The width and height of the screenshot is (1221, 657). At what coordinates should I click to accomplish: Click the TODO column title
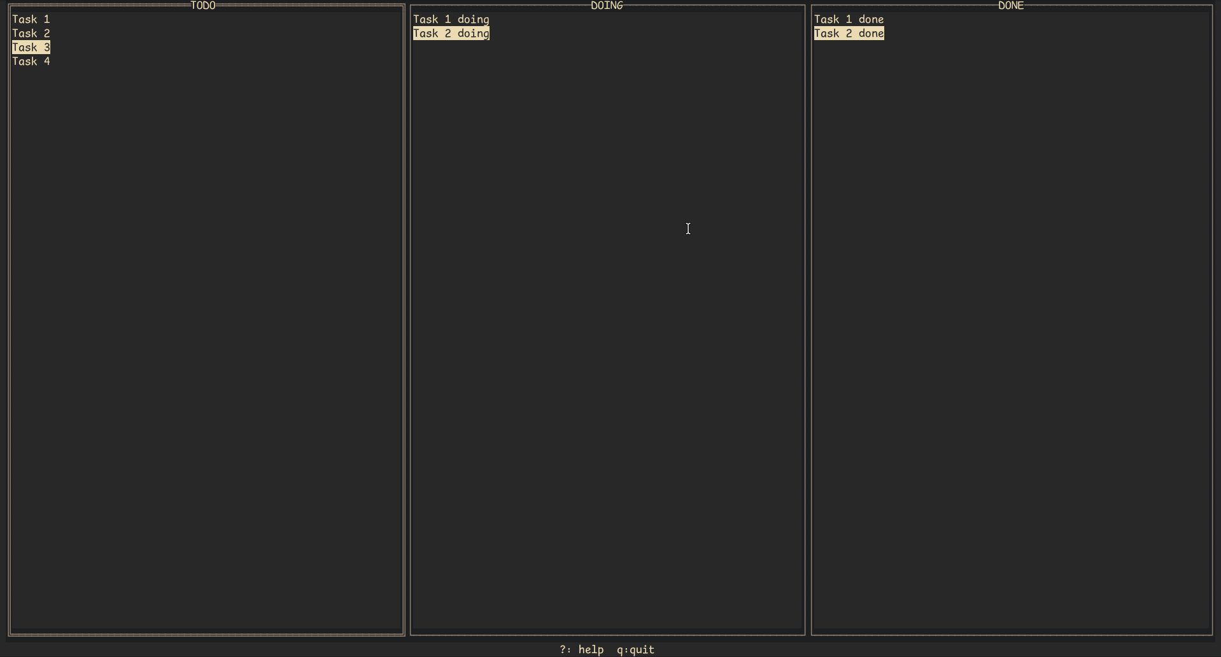(203, 6)
